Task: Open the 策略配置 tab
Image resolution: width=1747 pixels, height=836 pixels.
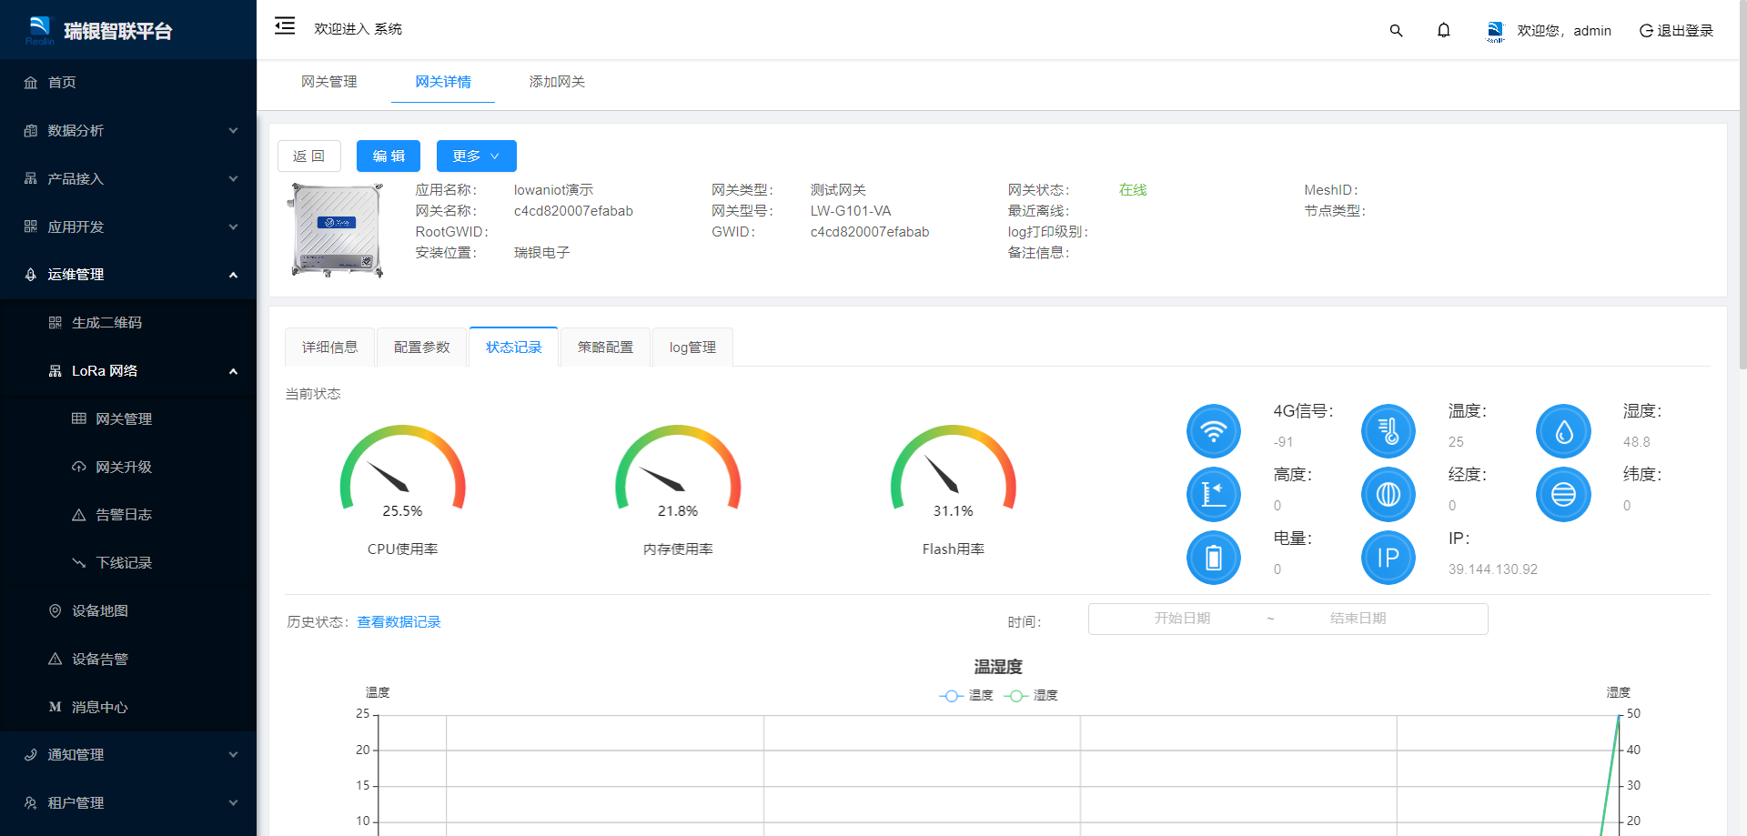Action: point(606,347)
